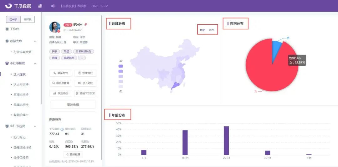Click the 年龄分布 section title
This screenshot has height=167, width=338.
118,115
